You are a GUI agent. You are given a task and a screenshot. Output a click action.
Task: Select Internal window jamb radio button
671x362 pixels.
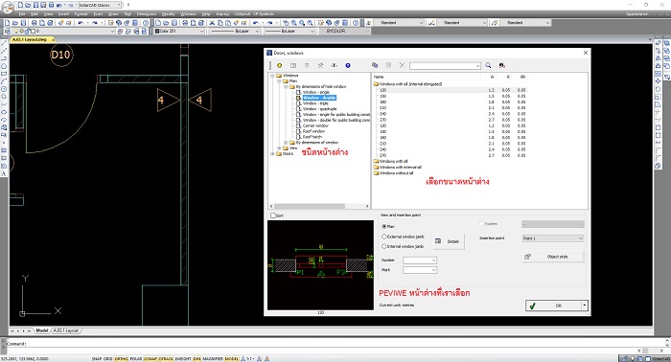[383, 246]
